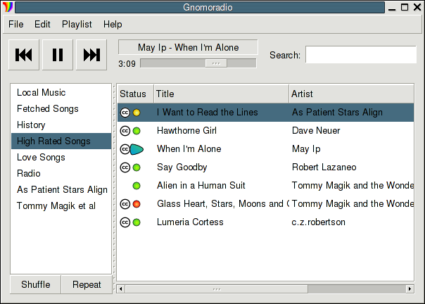Open the Edit menu
The height and width of the screenshot is (304, 425).
tap(42, 25)
